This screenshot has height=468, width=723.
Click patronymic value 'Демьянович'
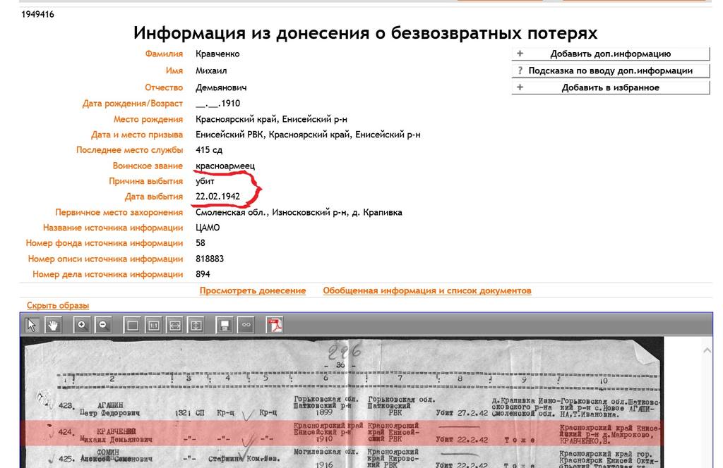[221, 87]
